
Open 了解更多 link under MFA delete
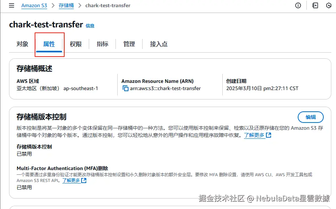pos(71,180)
